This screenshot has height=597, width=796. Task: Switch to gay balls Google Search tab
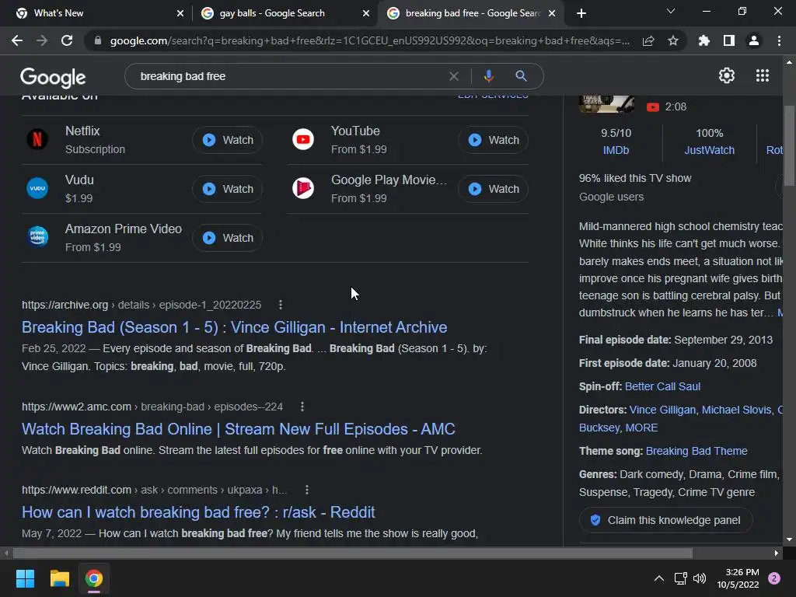(285, 13)
